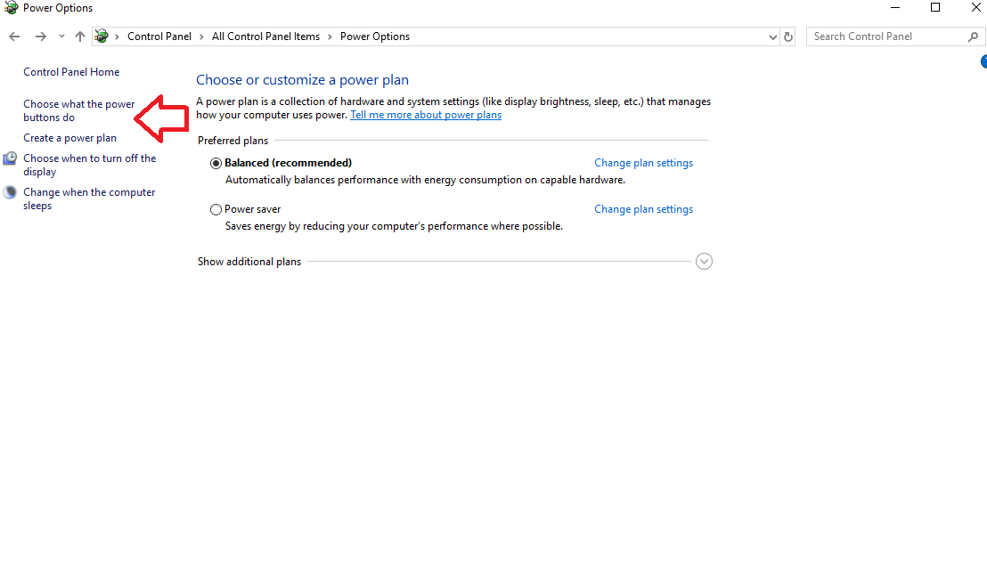
Task: Click 'Automatically balances performance' description
Action: 425,180
